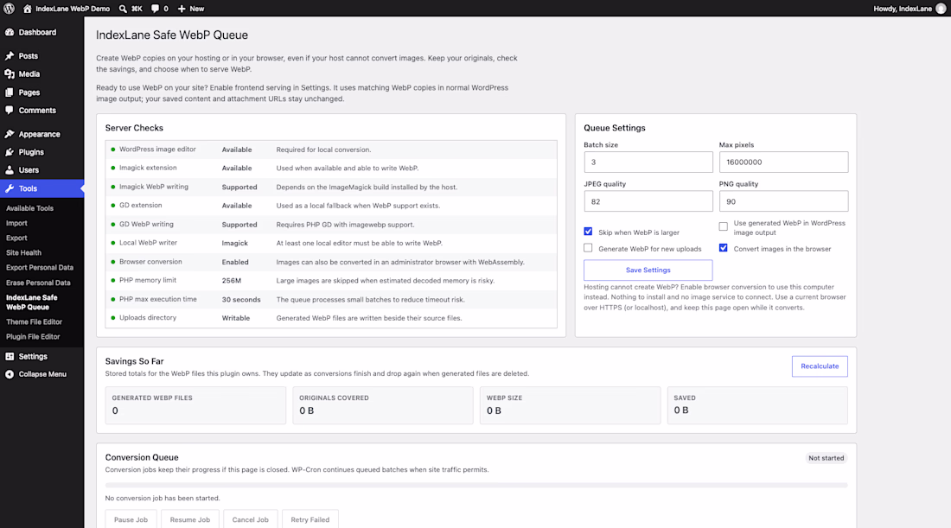Click the Imagick WebP writing row label
Viewport: 951px width, 528px height.
click(x=153, y=187)
